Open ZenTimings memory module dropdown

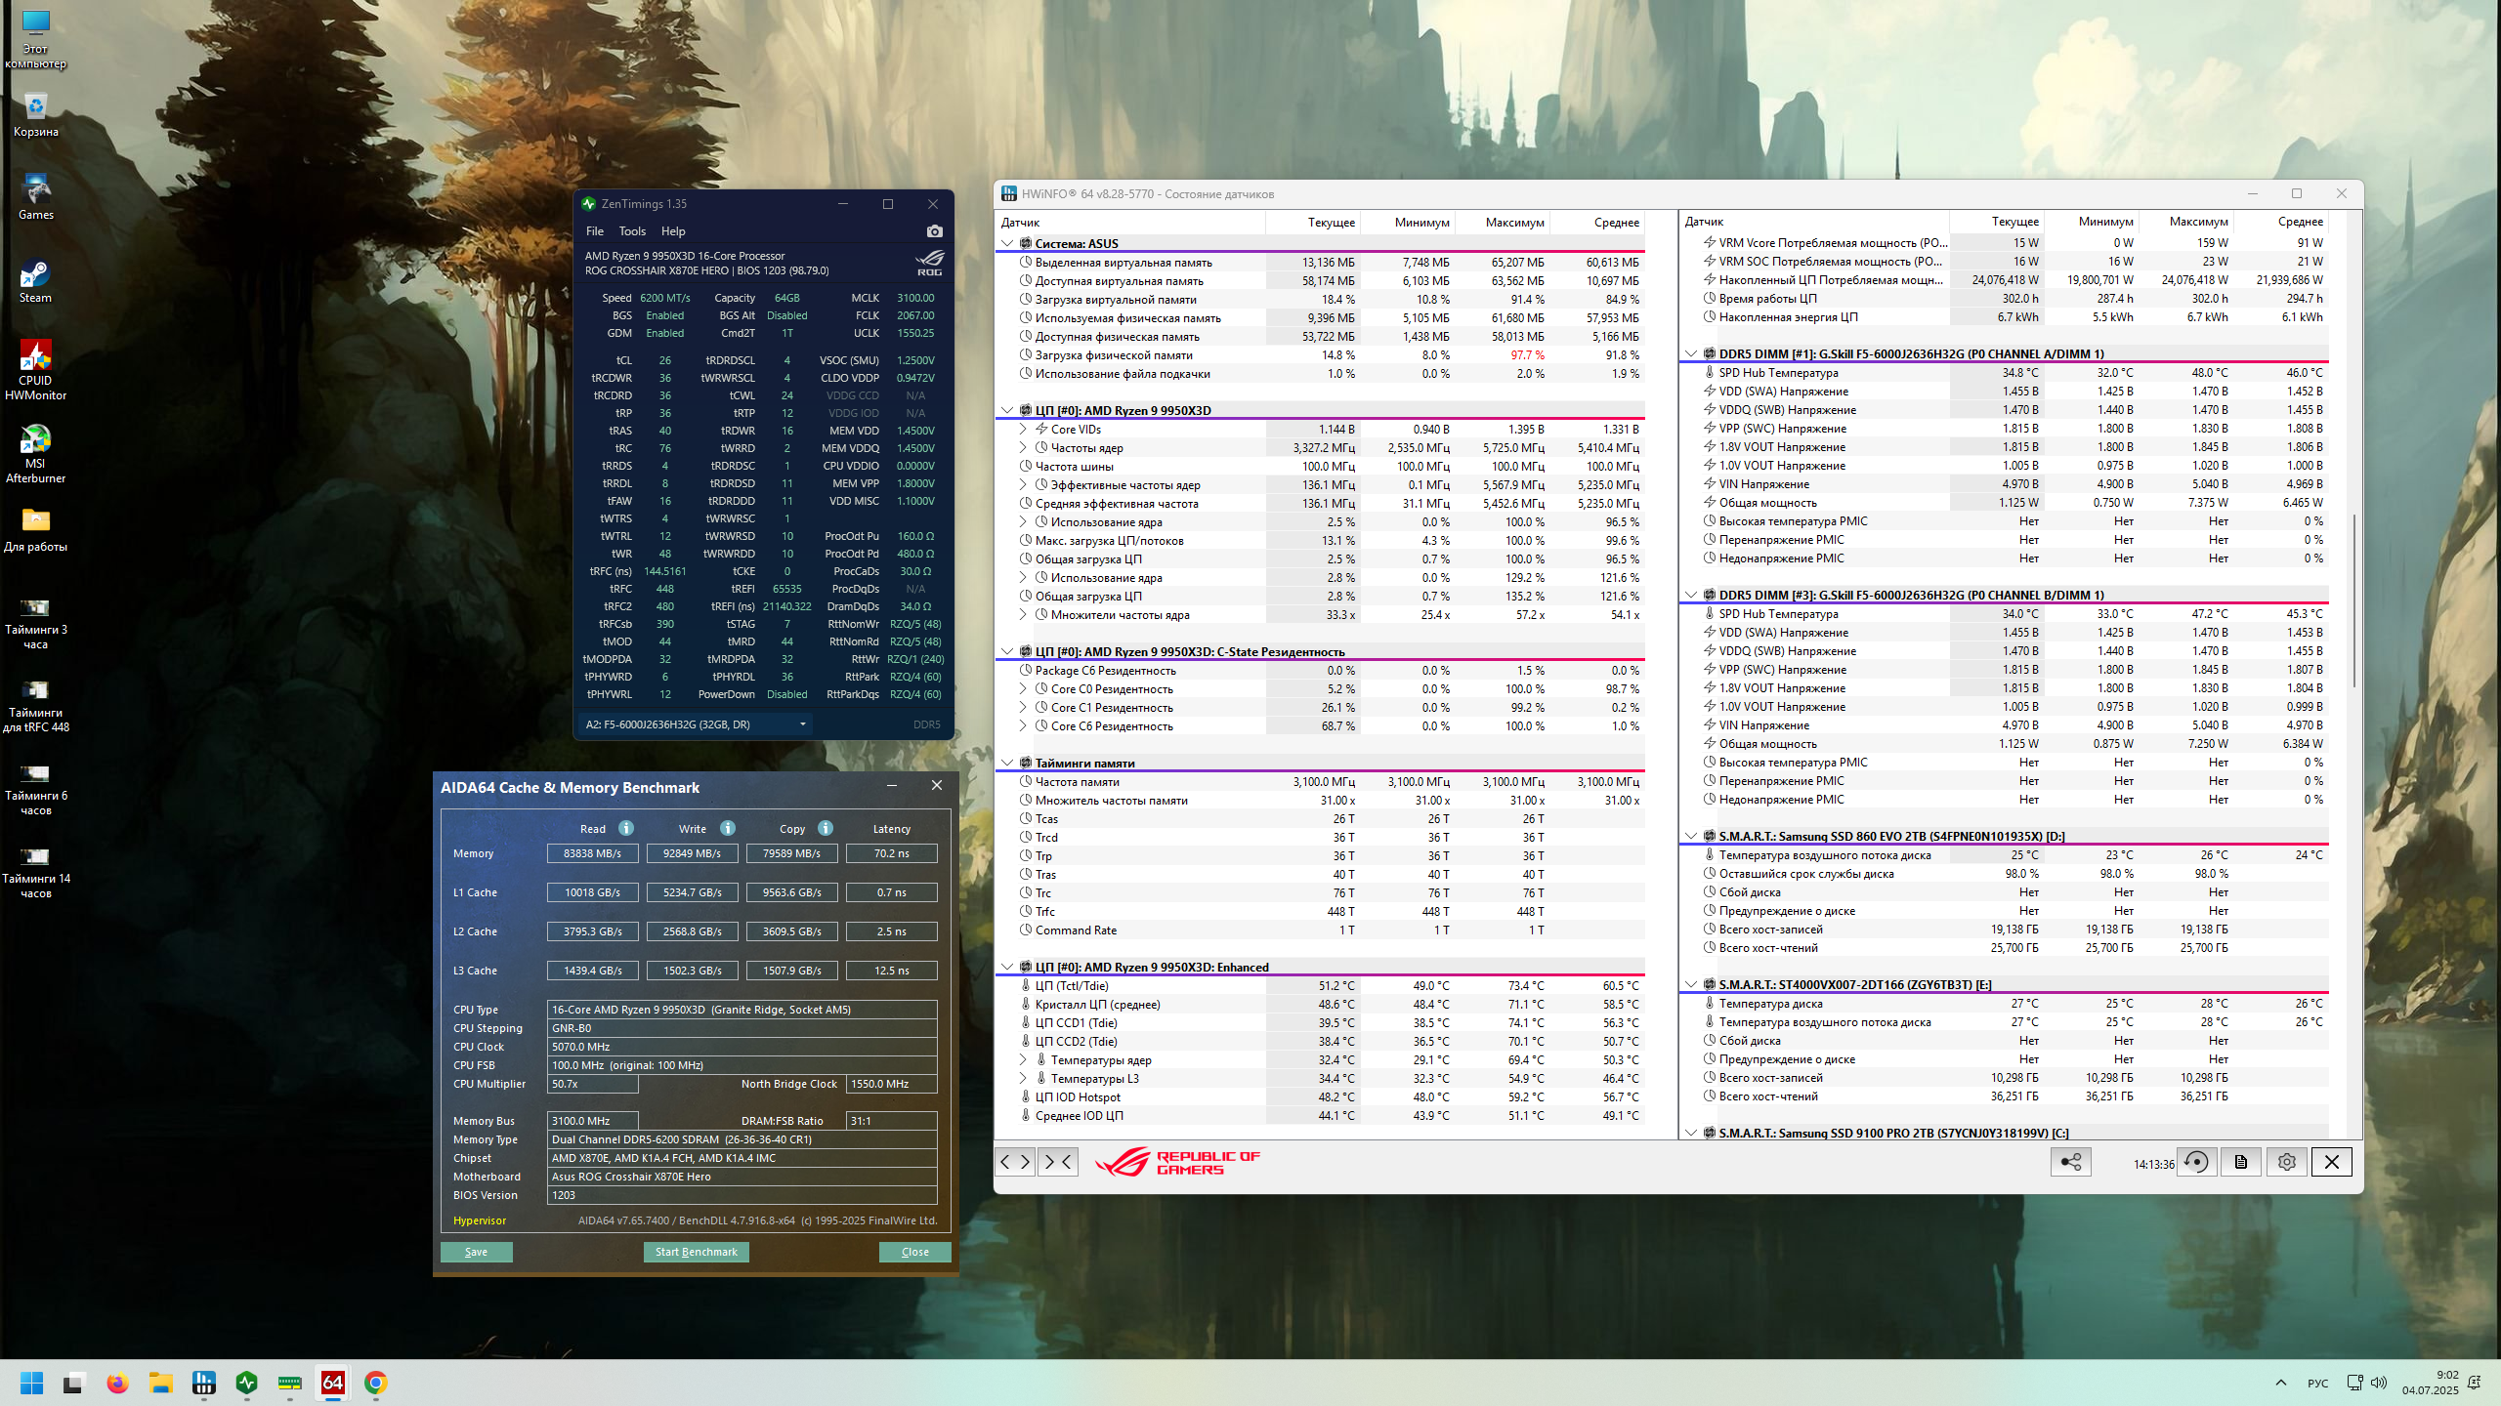coord(696,724)
